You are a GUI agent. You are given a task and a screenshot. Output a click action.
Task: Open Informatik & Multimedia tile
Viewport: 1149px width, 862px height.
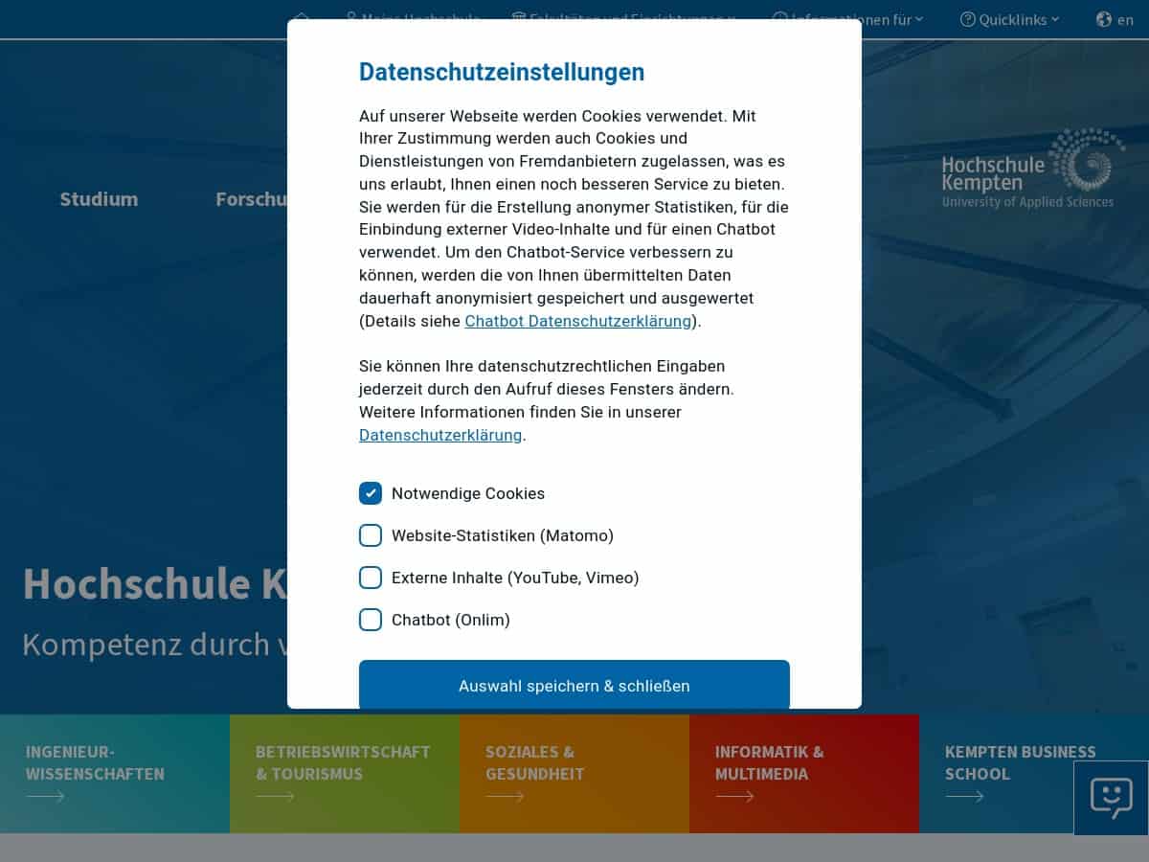pos(804,774)
